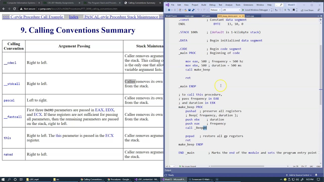Open the Windows Start menu
The image size is (324, 182).
[x=3, y=179]
